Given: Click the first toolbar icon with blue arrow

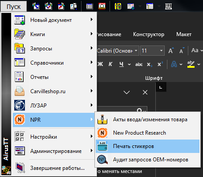Looking at the screenshot, I should 36,6.
